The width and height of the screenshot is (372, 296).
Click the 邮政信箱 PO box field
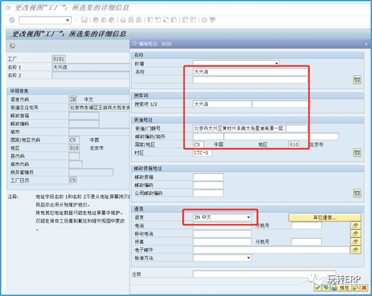[208, 177]
